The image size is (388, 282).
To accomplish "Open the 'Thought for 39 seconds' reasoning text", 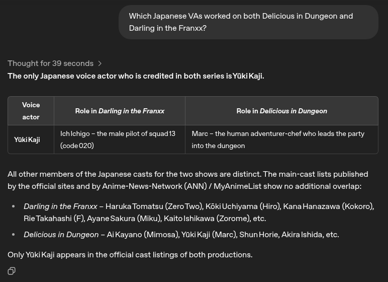I will [x=50, y=63].
